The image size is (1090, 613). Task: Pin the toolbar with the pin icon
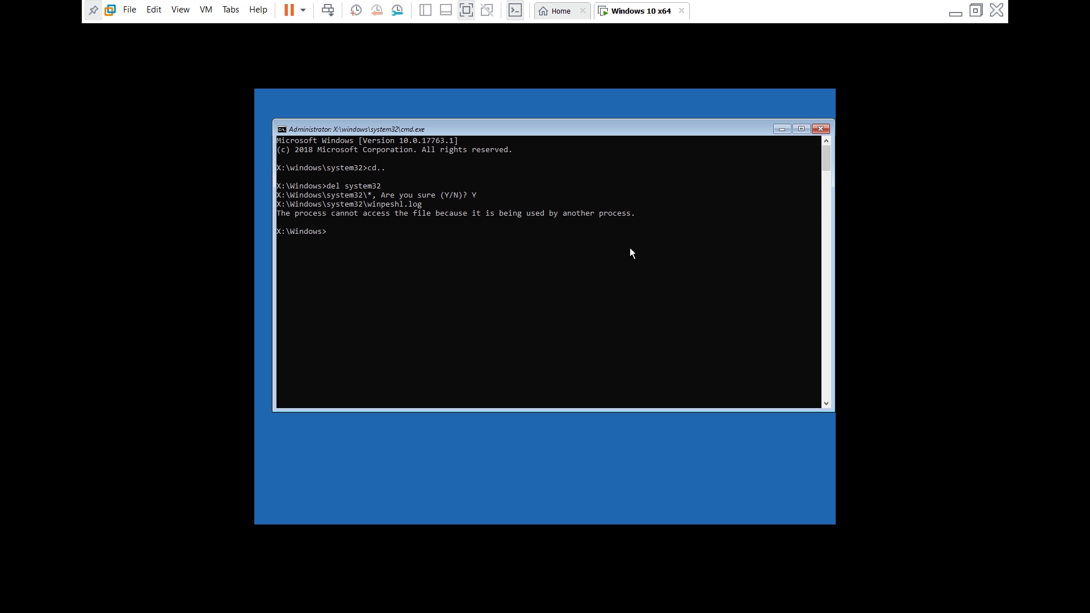[94, 10]
